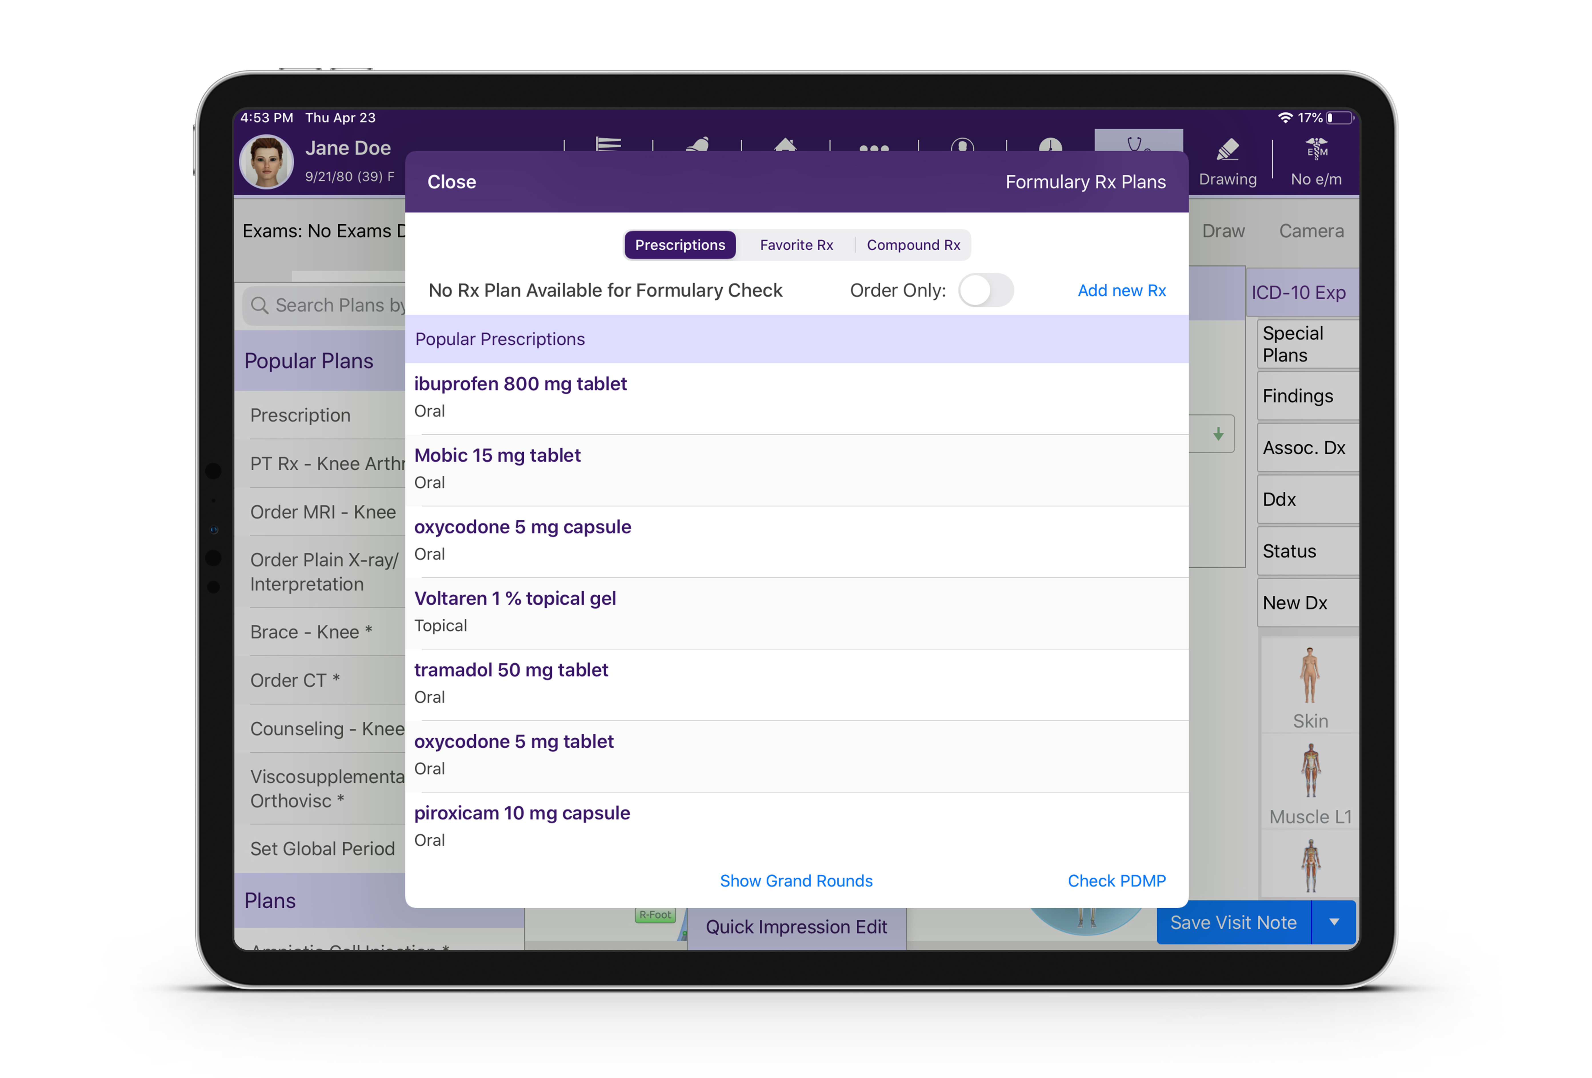Switch on Favorite Rx filter
Viewport: 1592px width, 1078px height.
(796, 245)
